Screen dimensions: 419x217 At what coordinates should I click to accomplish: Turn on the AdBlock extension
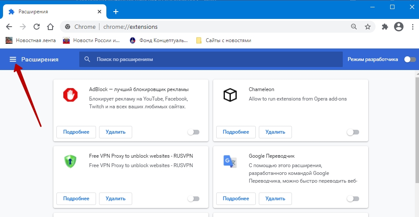pos(194,132)
